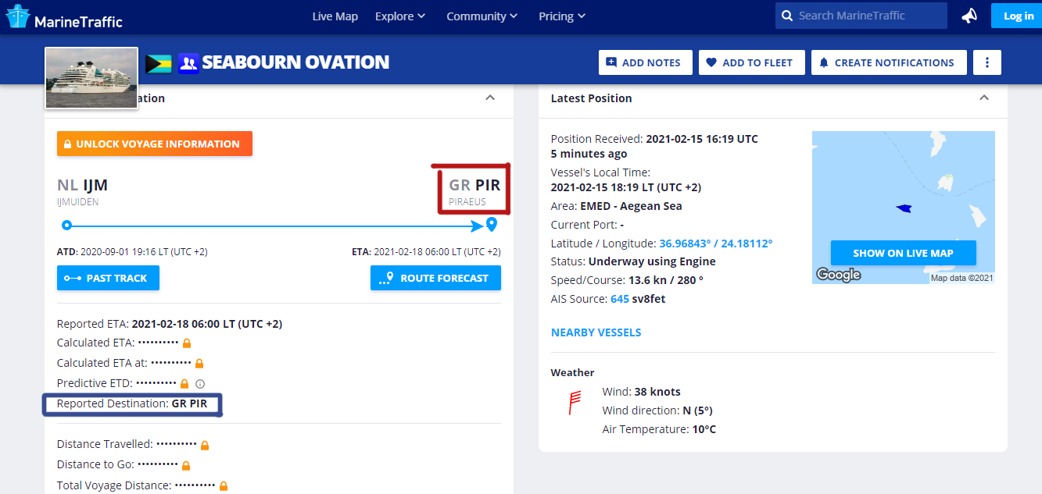Click the Seabourn Ovation ship thumbnail

coord(91,78)
